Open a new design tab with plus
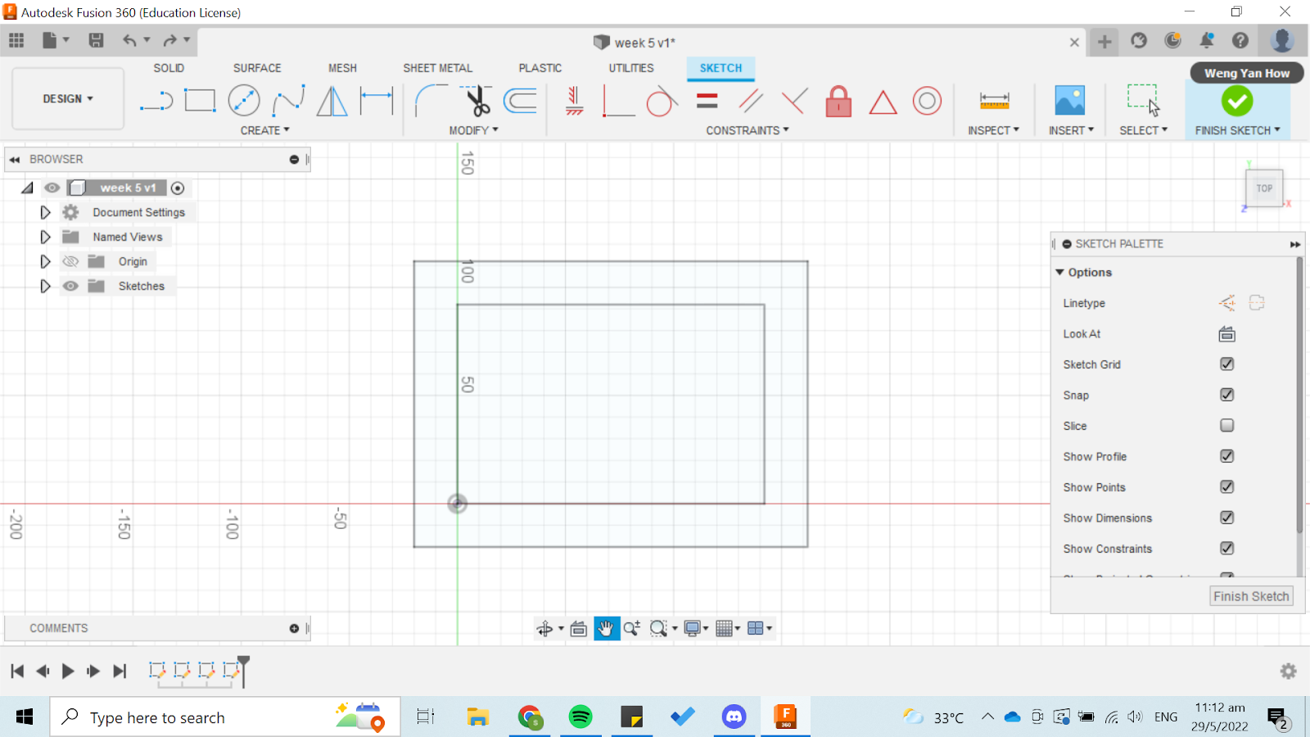The width and height of the screenshot is (1310, 737). click(x=1104, y=42)
